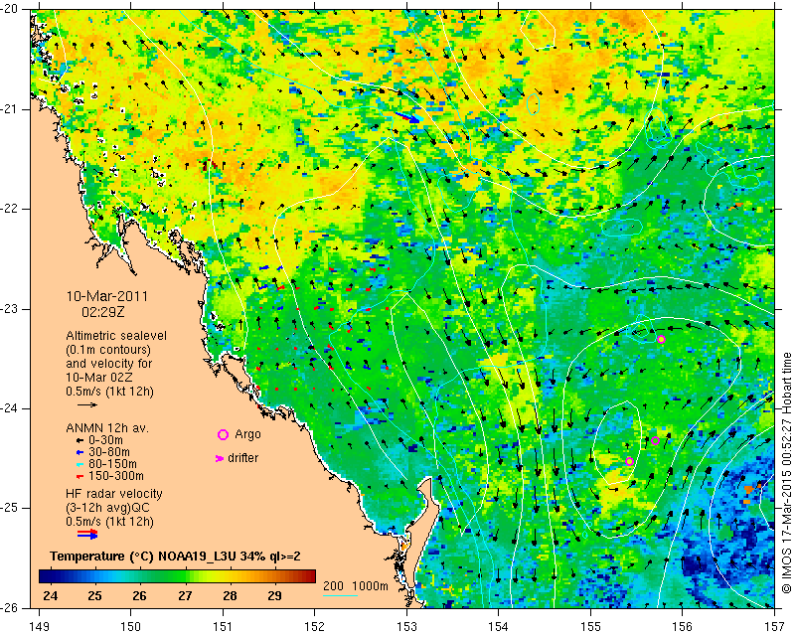The height and width of the screenshot is (636, 795).
Task: Click the '150-300m' depth label
Action: pos(115,476)
